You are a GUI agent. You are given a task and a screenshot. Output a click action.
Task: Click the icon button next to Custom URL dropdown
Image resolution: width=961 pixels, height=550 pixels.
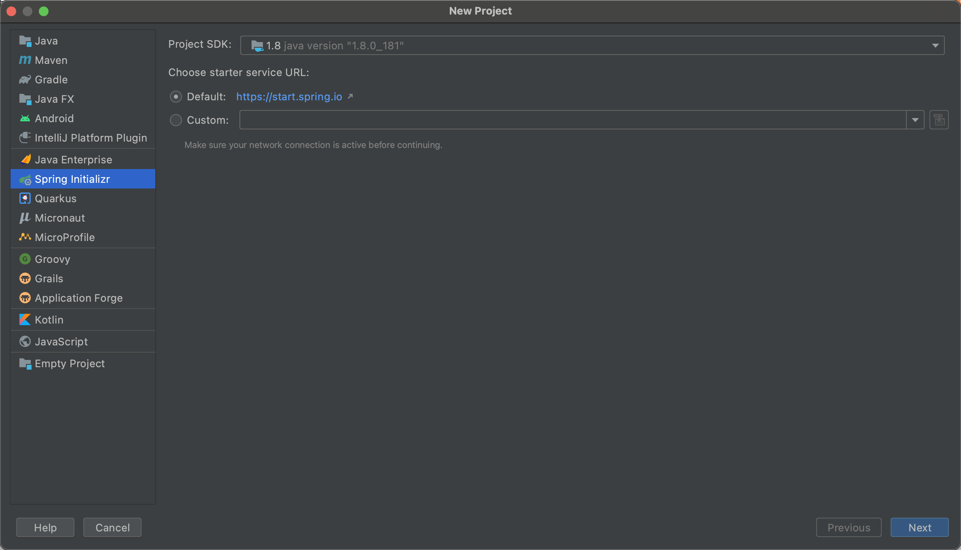(939, 120)
